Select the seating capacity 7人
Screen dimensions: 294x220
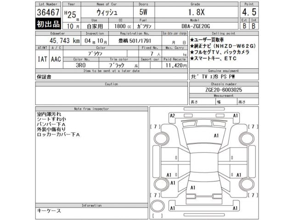coord(155,54)
